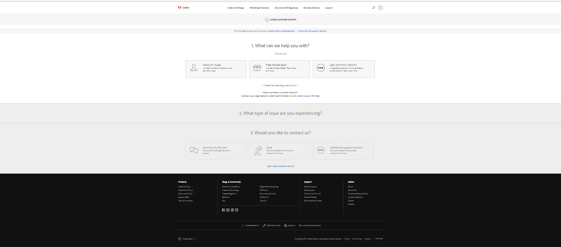Open the Documents & E-Signatures menu
The width and height of the screenshot is (561, 247).
click(286, 8)
